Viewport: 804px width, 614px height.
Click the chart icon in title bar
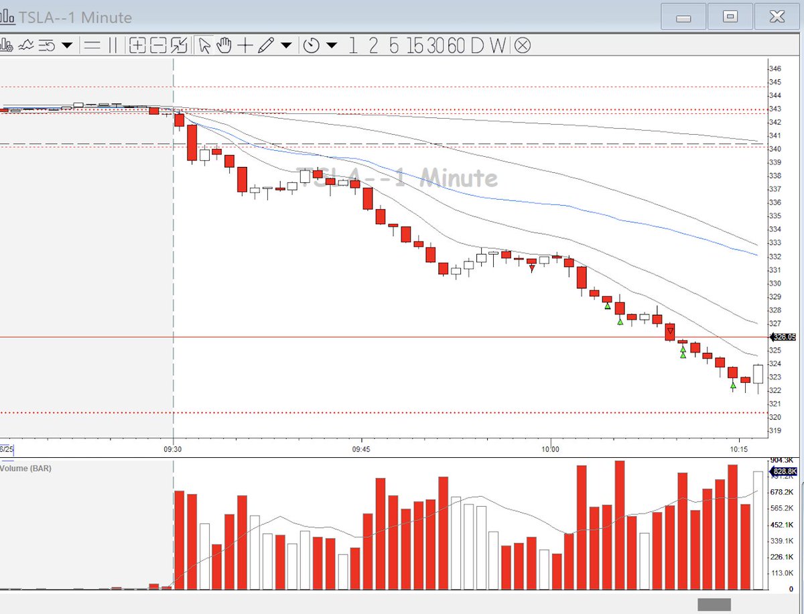(6, 17)
